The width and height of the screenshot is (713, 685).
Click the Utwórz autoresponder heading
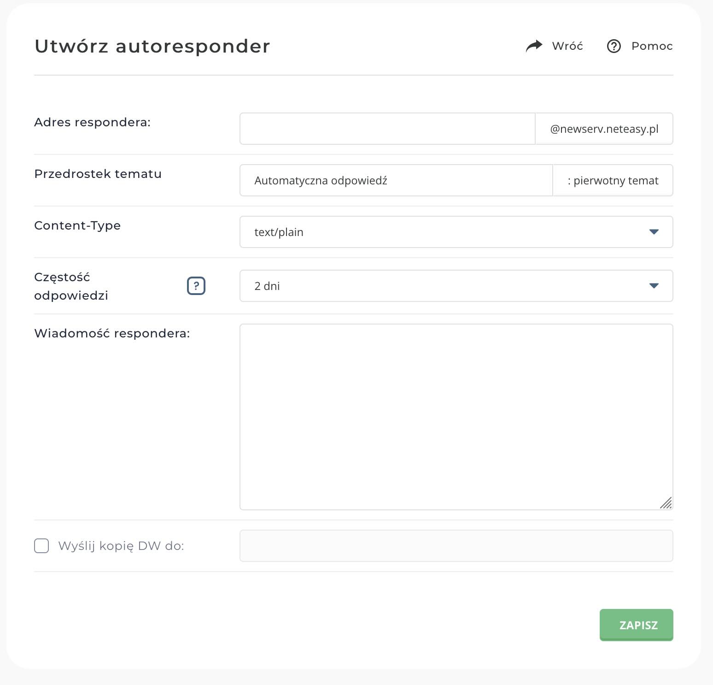tap(152, 46)
